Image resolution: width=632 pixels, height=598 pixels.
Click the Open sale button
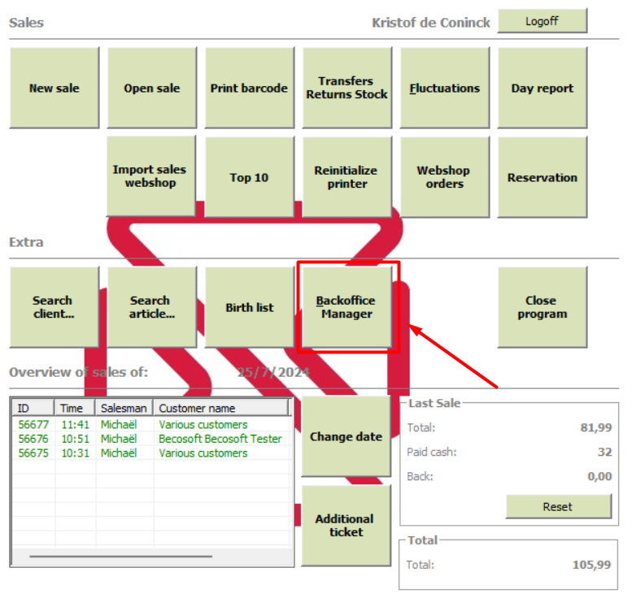(152, 88)
